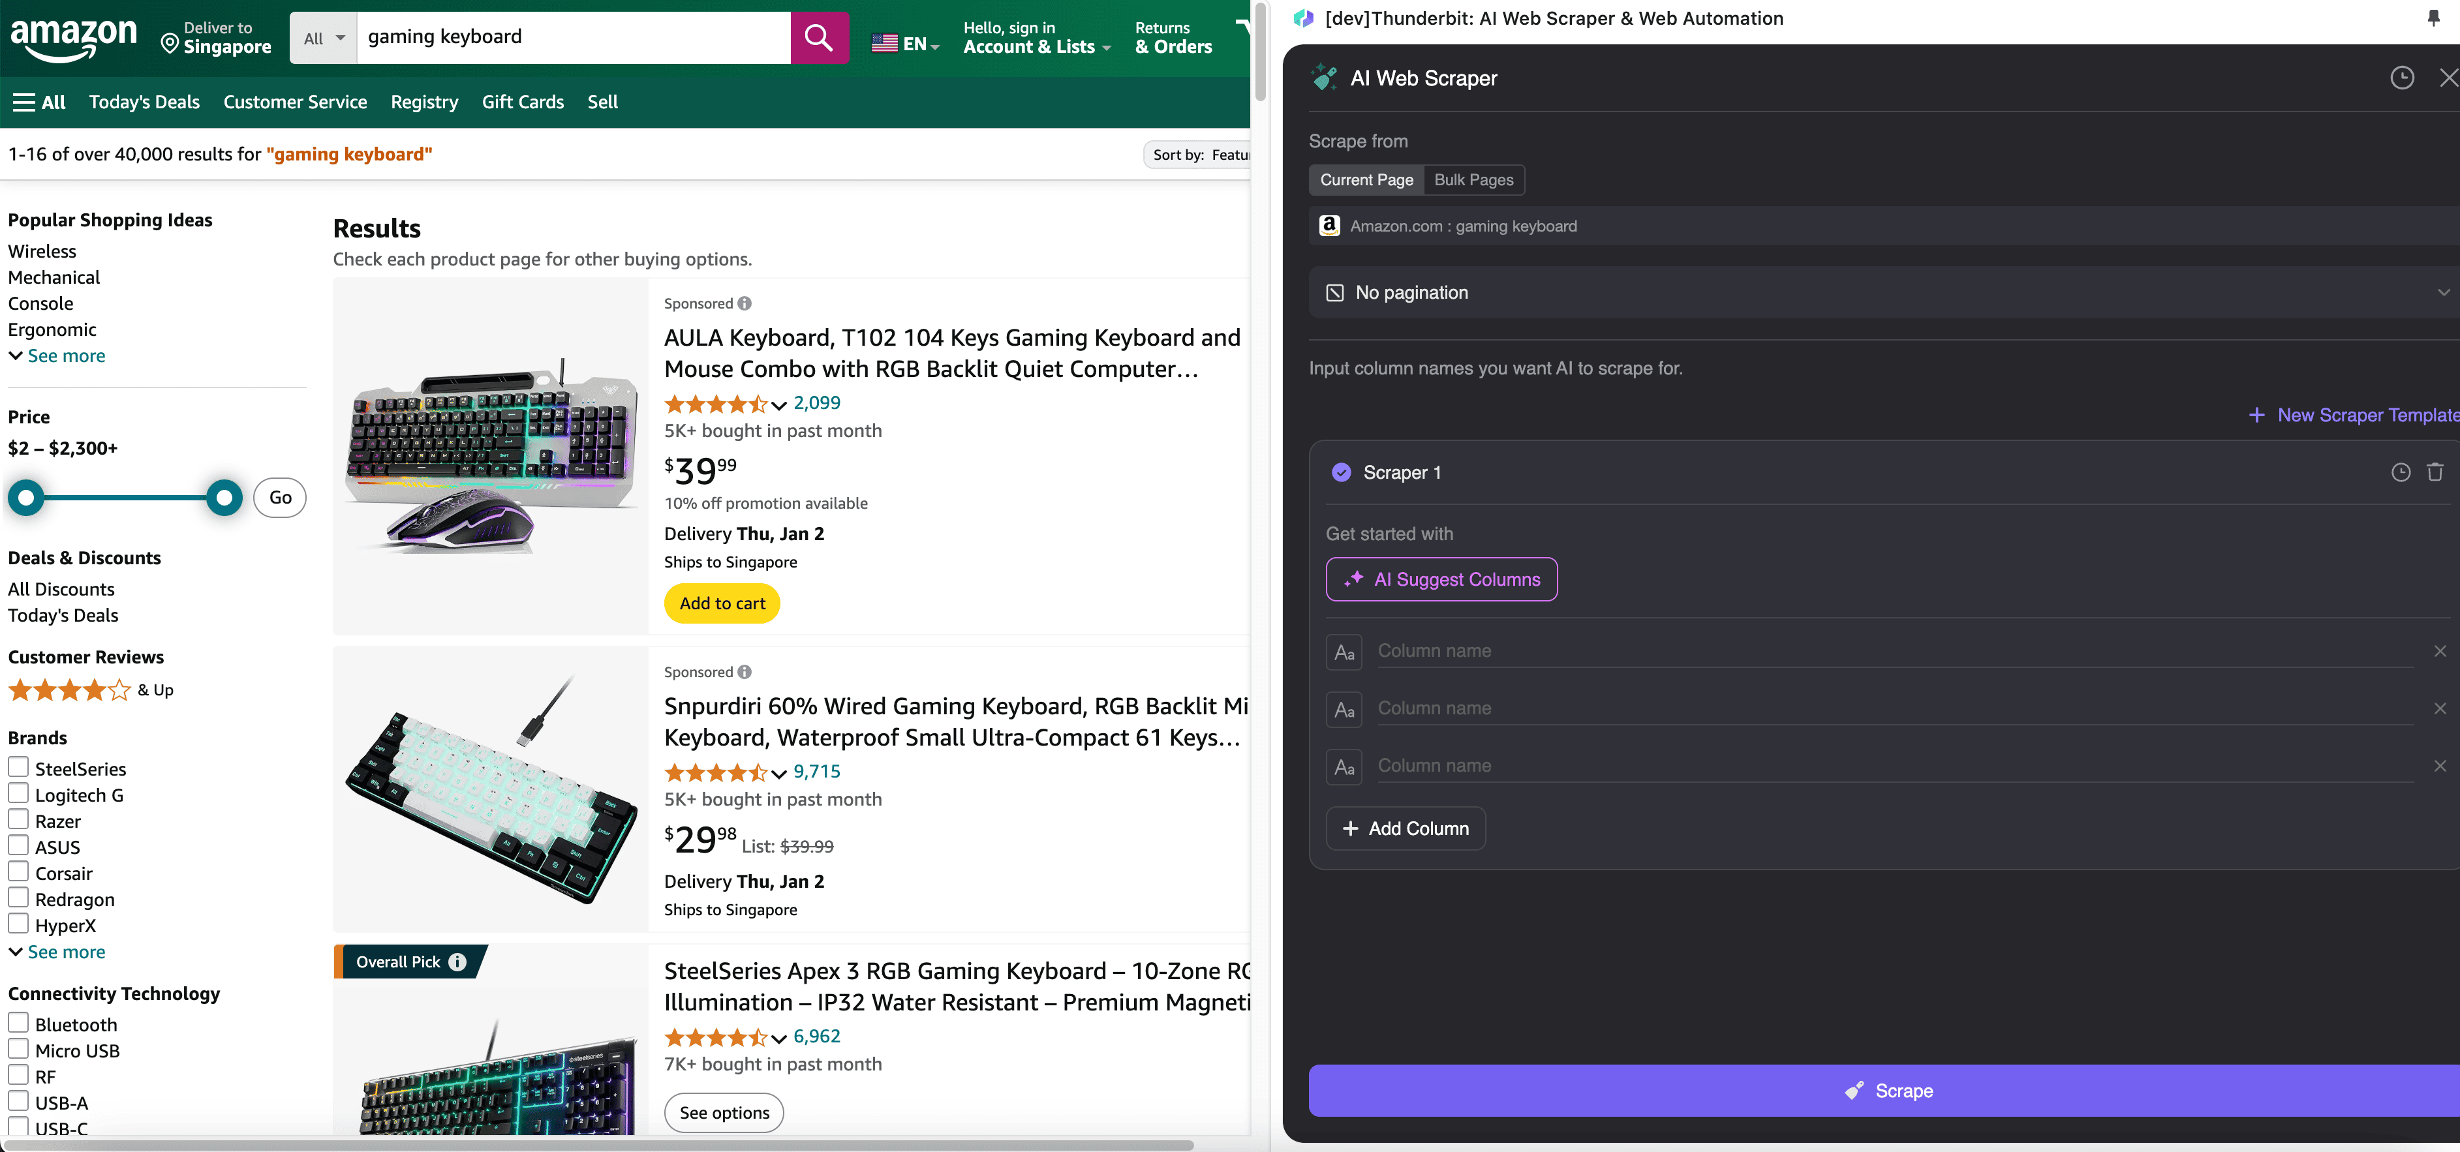
Task: Click the info icon next to Snpurdiri Sponsored label
Action: click(745, 672)
